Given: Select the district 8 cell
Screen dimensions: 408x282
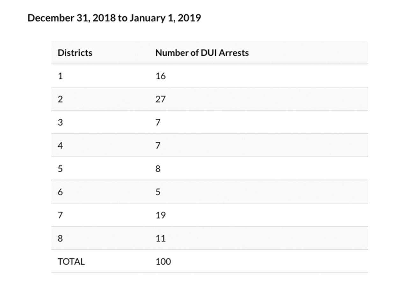Looking at the screenshot, I should (x=60, y=238).
